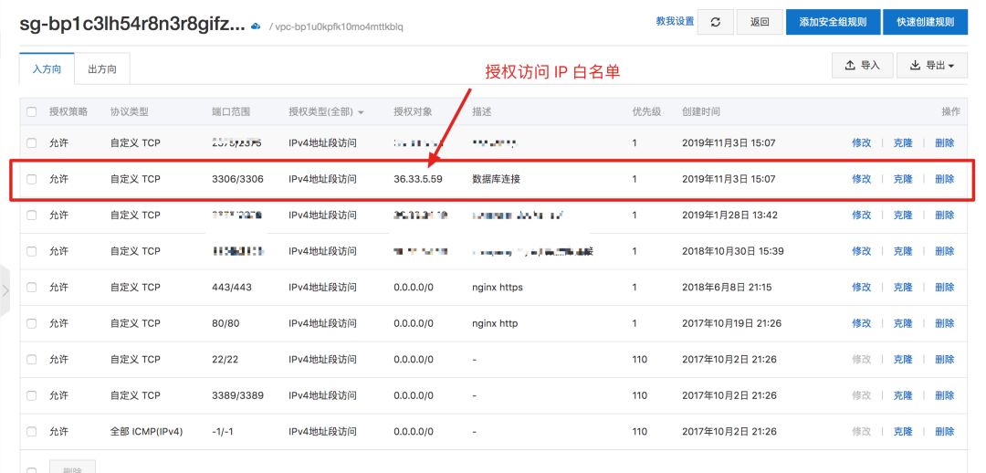Image resolution: width=986 pixels, height=473 pixels.
Task: Click the refresh icon button
Action: tap(716, 23)
